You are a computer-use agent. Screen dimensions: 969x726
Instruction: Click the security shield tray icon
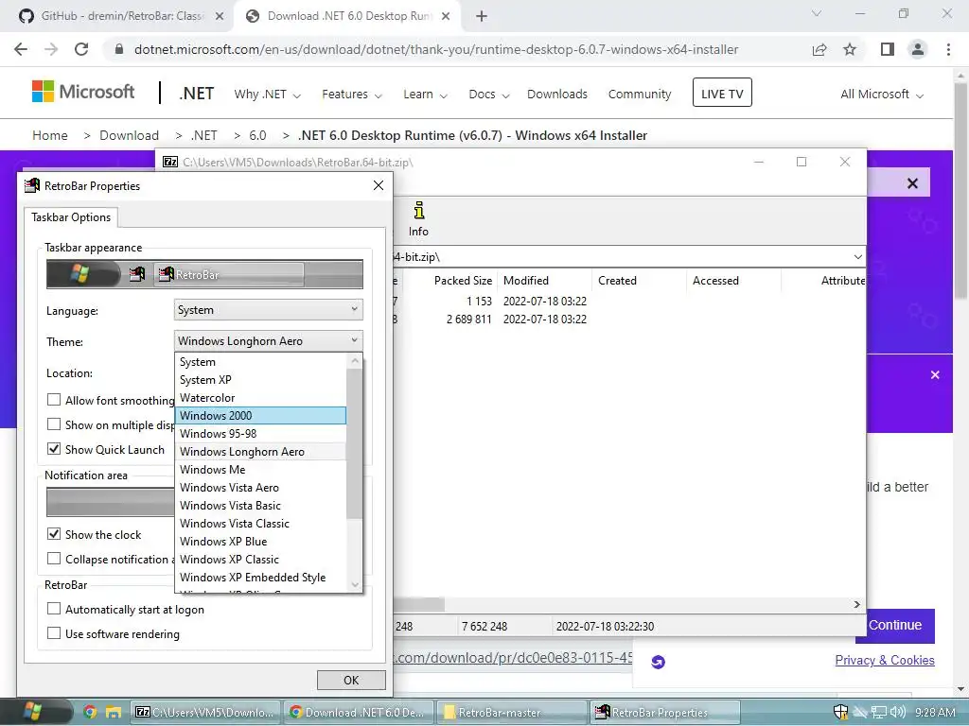pos(840,713)
